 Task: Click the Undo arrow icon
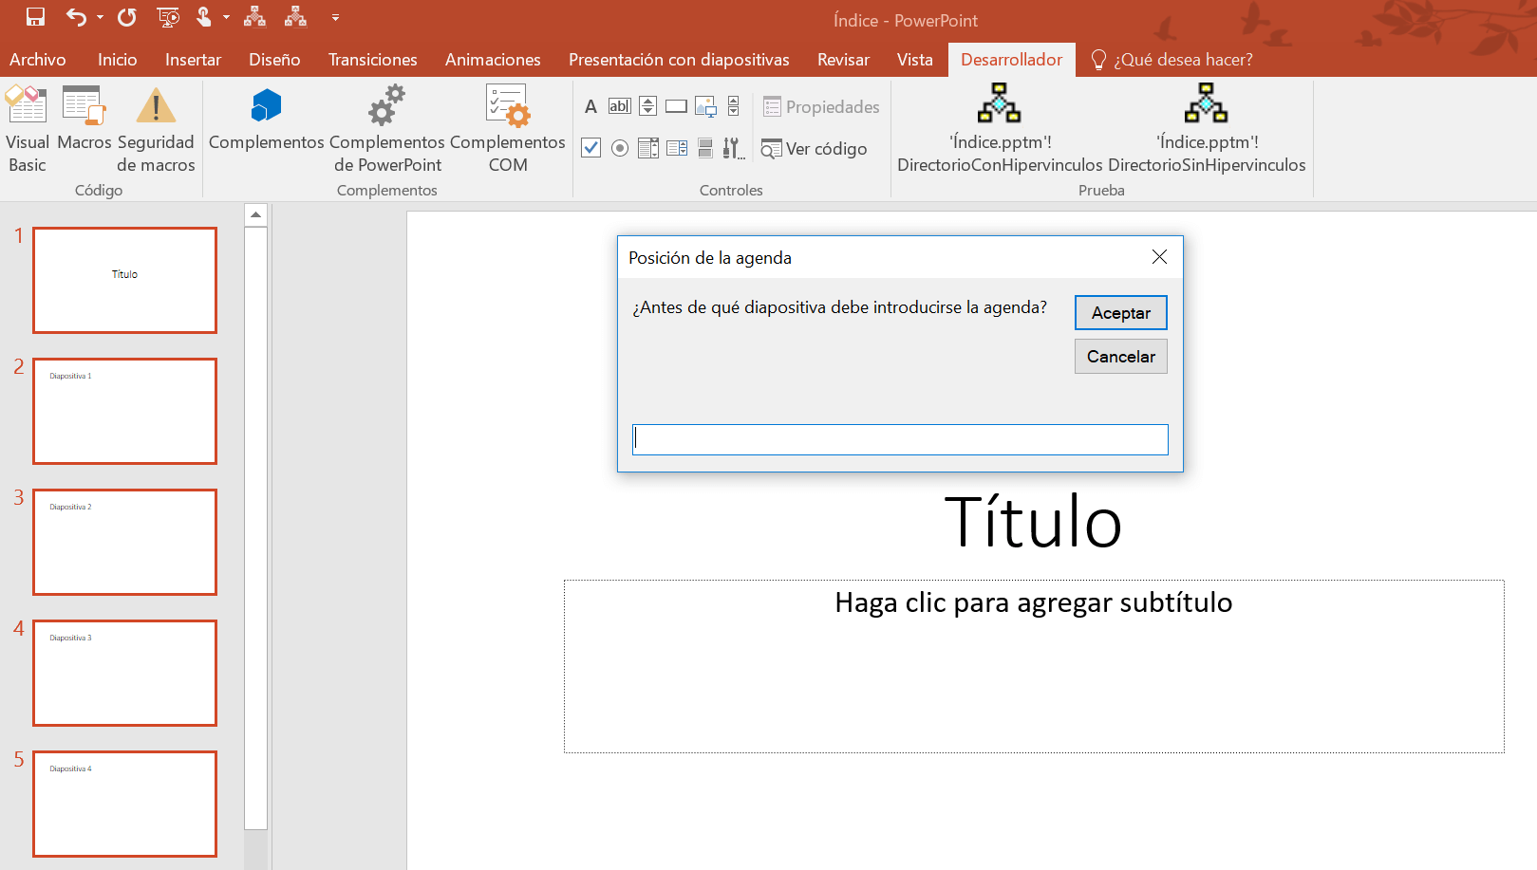(76, 17)
